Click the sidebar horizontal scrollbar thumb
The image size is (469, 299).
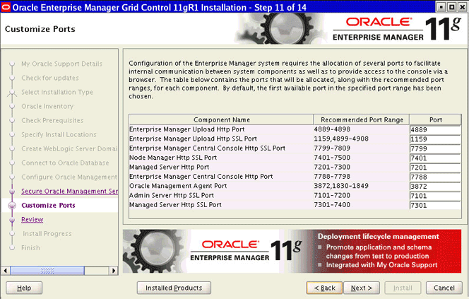pyautogui.click(x=47, y=271)
